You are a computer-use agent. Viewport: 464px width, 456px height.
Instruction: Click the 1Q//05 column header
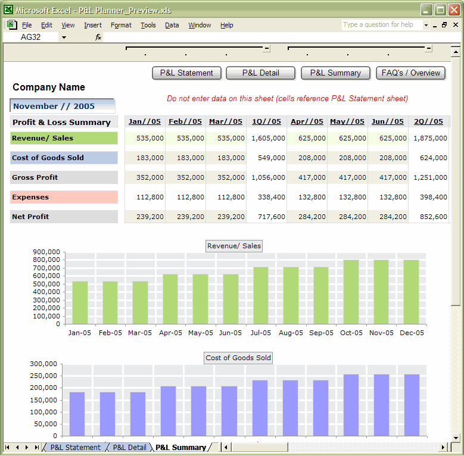pyautogui.click(x=266, y=121)
